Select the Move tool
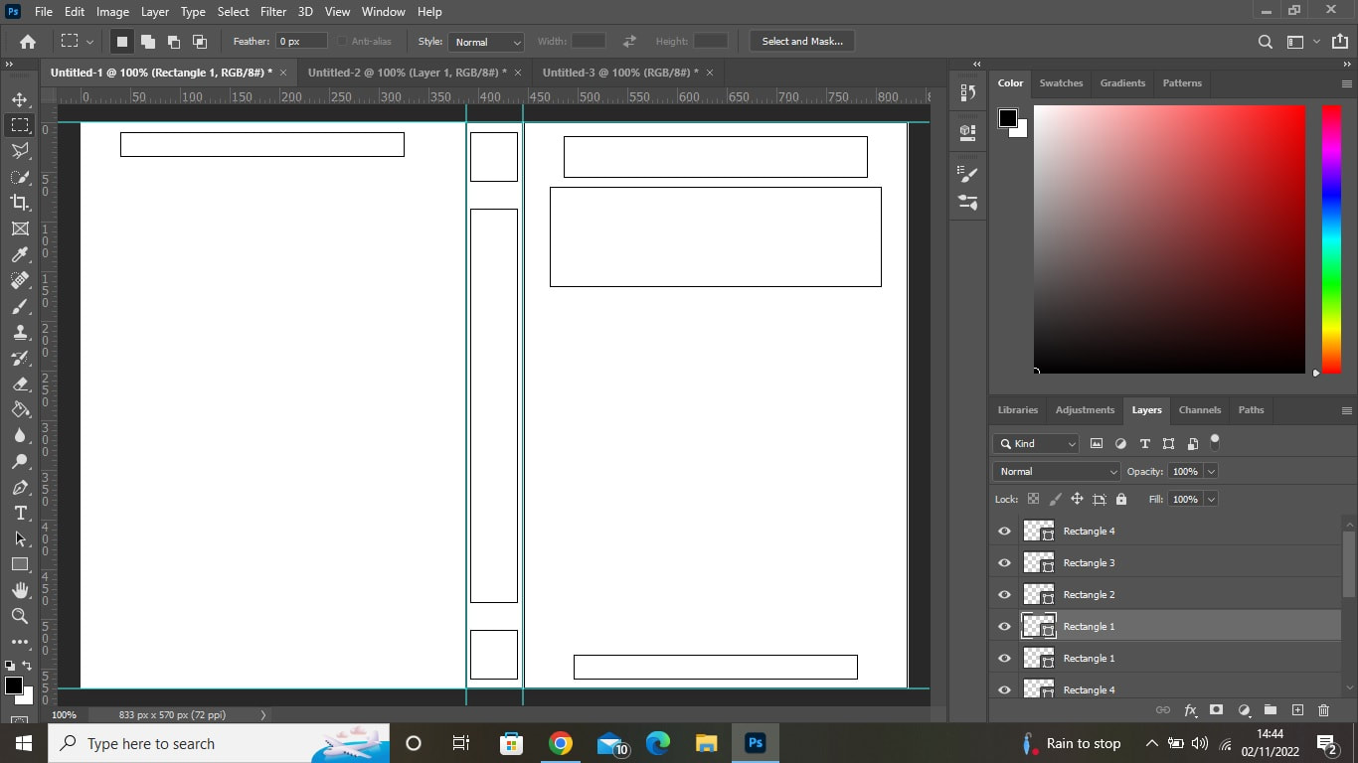Viewport: 1358px width, 763px height. 20,99
